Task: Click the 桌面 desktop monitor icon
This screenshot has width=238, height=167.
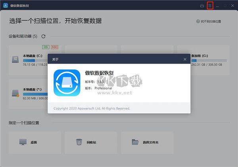Action: click(x=23, y=142)
